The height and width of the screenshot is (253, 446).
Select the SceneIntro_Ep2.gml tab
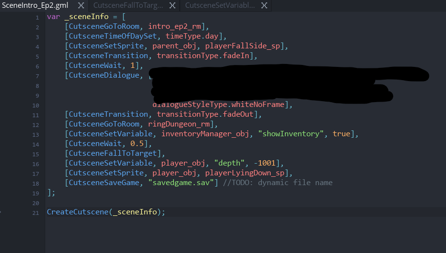(35, 5)
